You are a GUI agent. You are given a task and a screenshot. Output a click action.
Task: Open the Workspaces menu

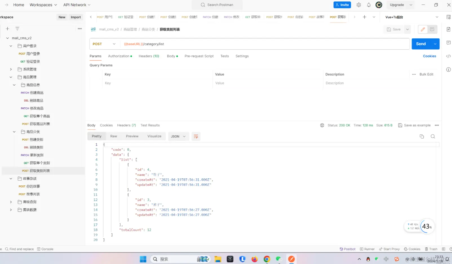click(43, 5)
